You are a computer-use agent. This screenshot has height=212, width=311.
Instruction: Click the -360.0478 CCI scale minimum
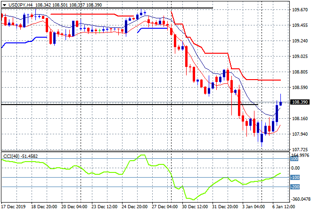300,199
